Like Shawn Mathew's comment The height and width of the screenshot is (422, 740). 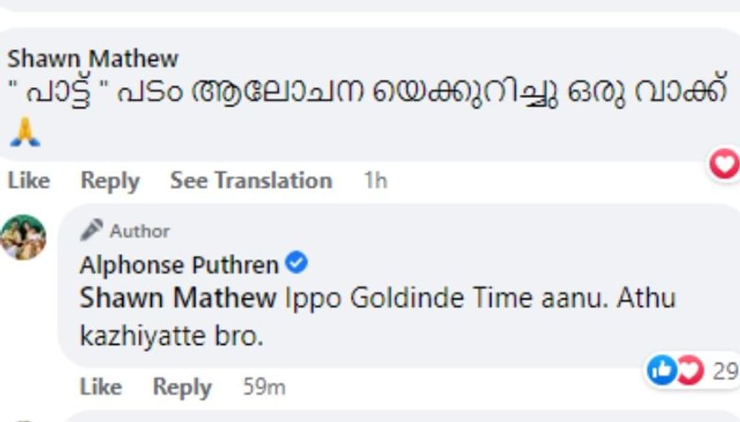28,181
